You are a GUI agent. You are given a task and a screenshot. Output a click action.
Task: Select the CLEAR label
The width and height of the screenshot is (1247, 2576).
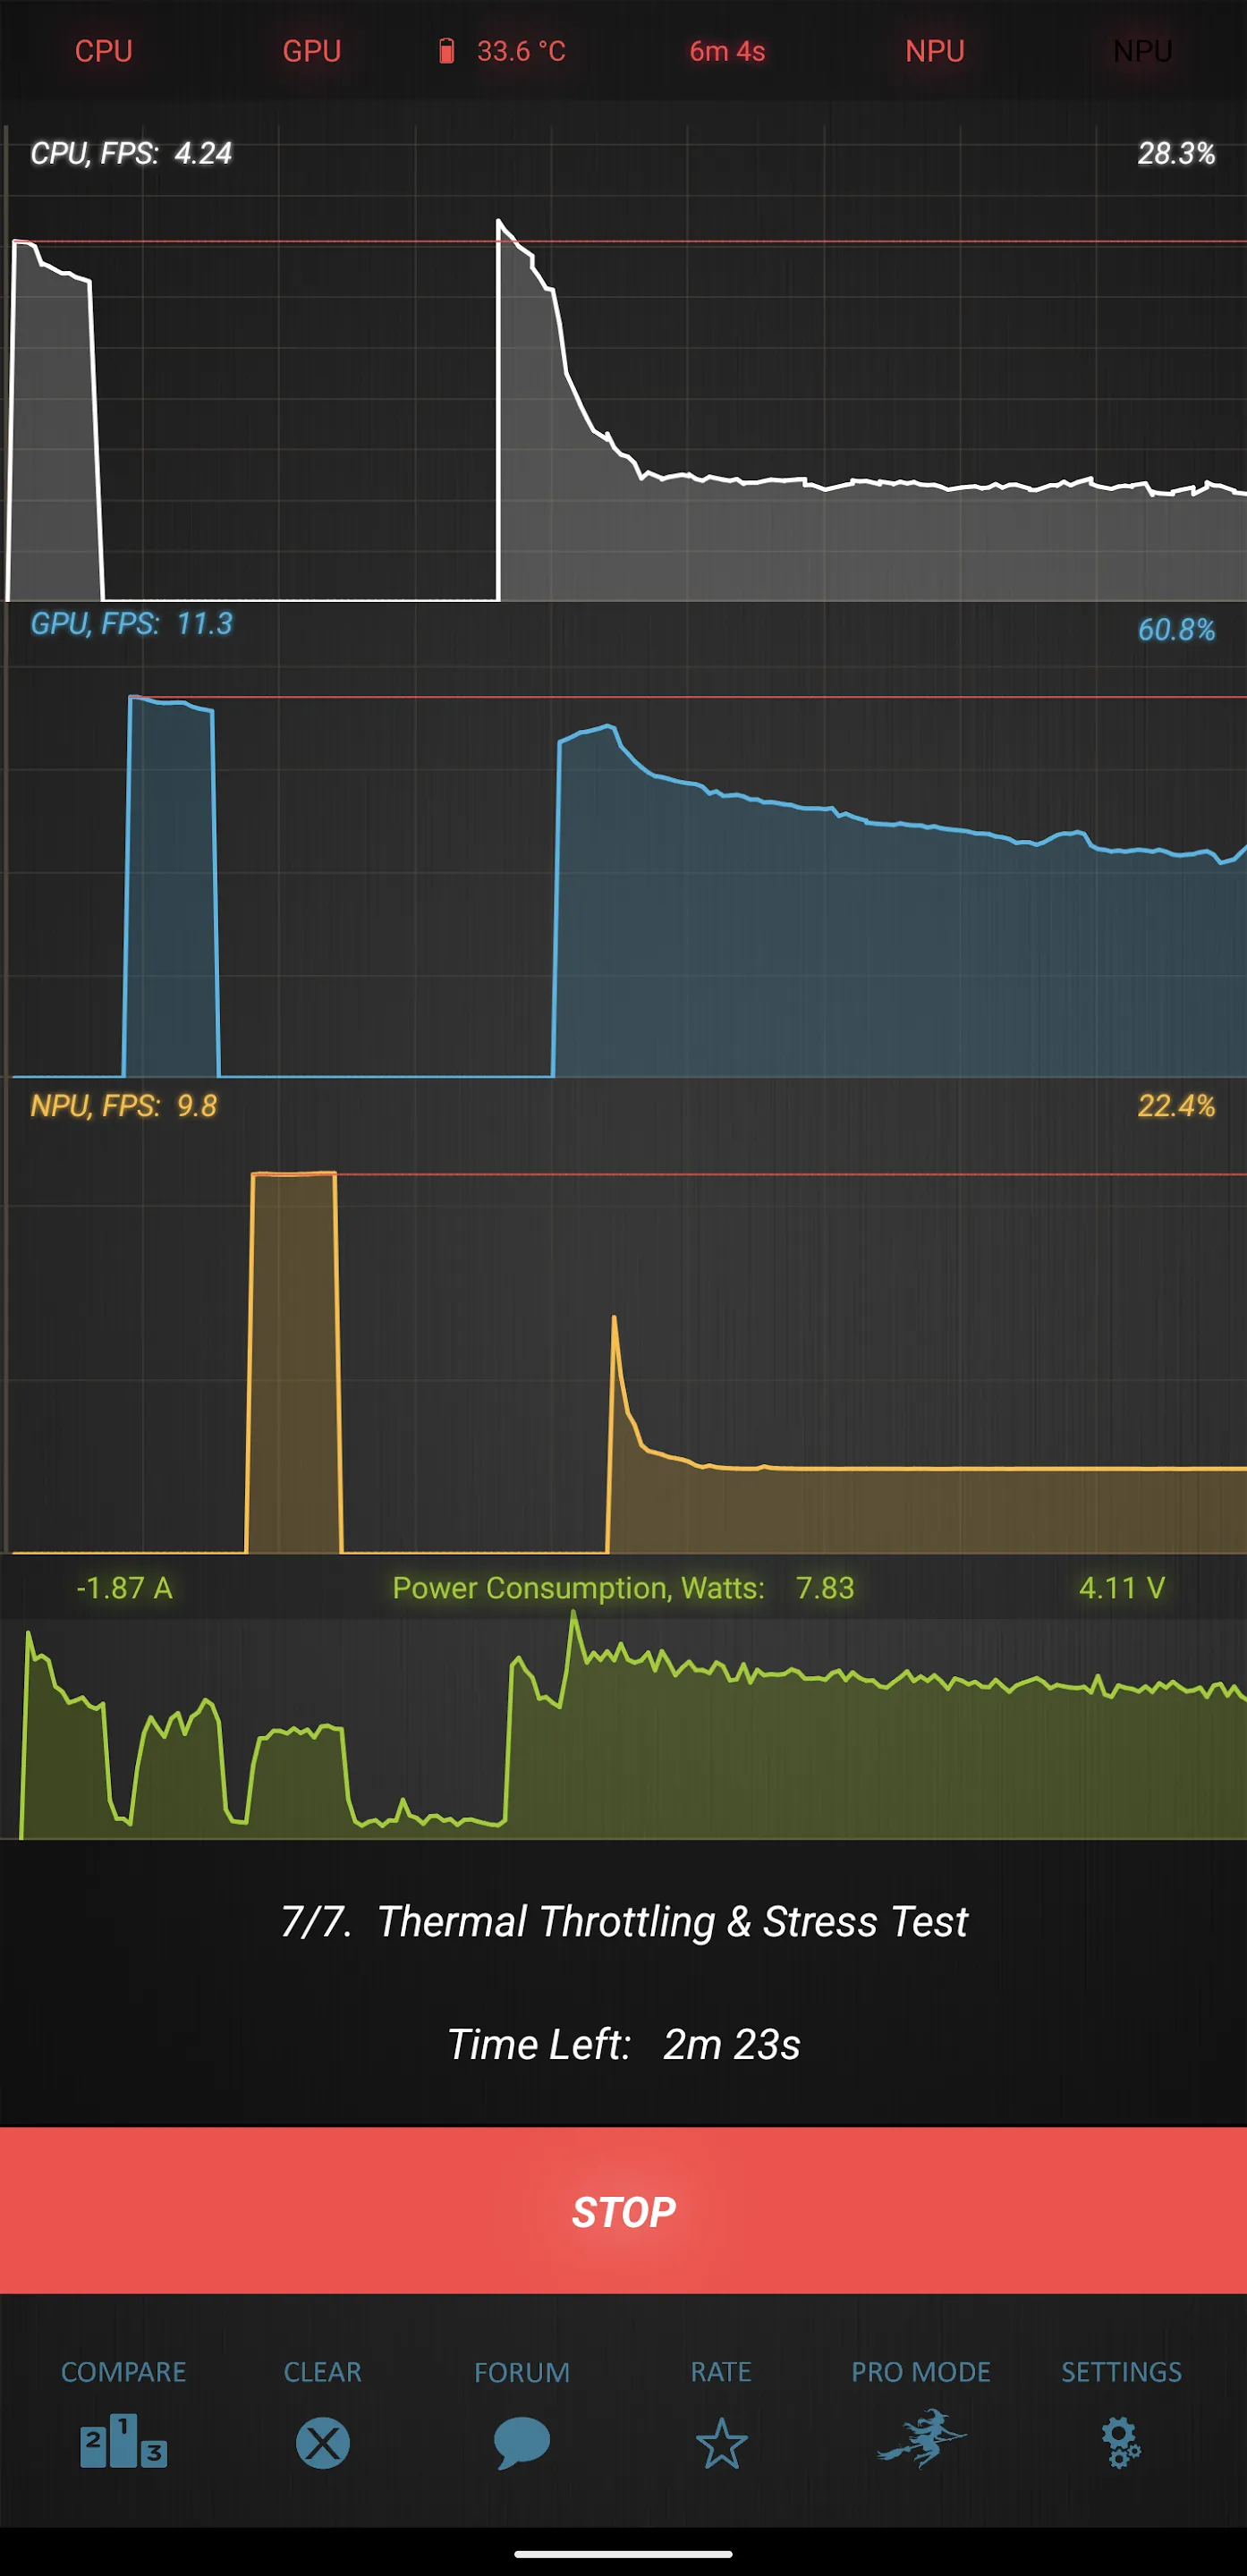(323, 2371)
